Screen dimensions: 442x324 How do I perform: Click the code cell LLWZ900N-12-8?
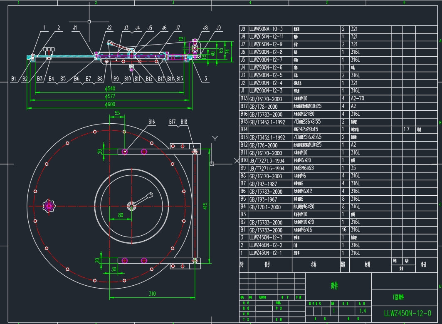click(266, 52)
